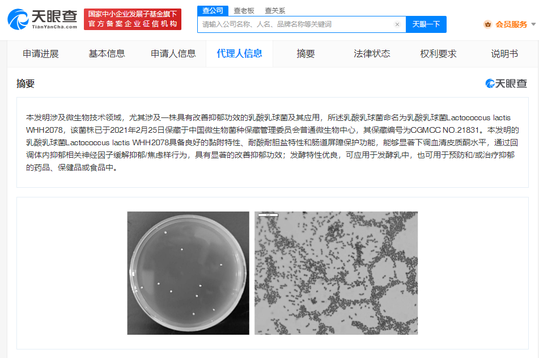This screenshot has height=358, width=539.
Task: Click the crown membership icon
Action: [x=487, y=24]
